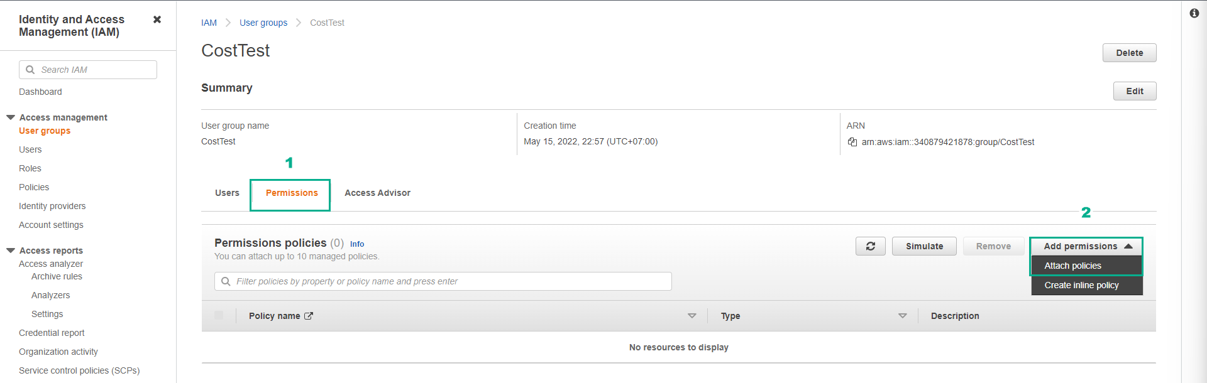
Task: Open Users in the sidebar
Action: pos(30,149)
